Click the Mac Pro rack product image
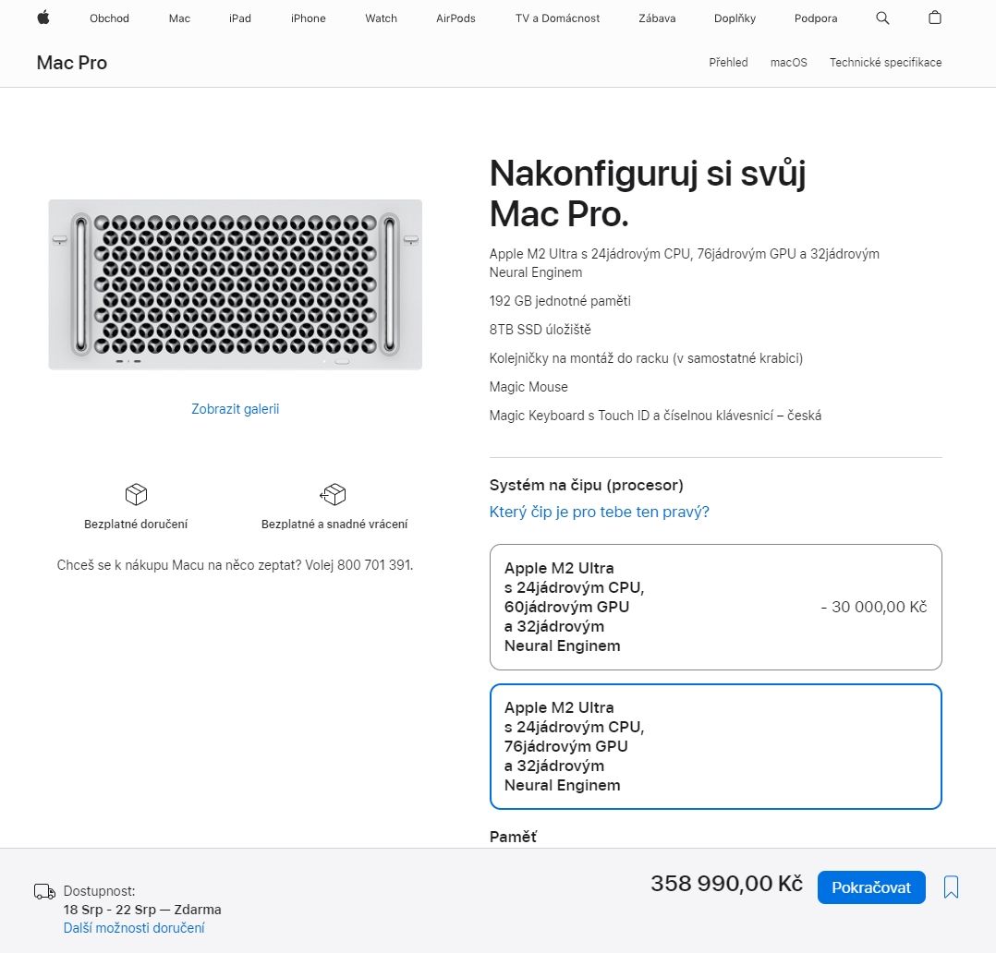The height and width of the screenshot is (953, 996). [235, 284]
